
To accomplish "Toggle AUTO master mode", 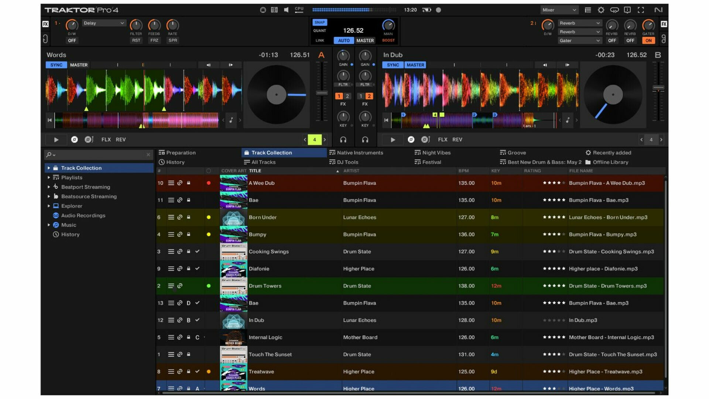I will point(344,41).
